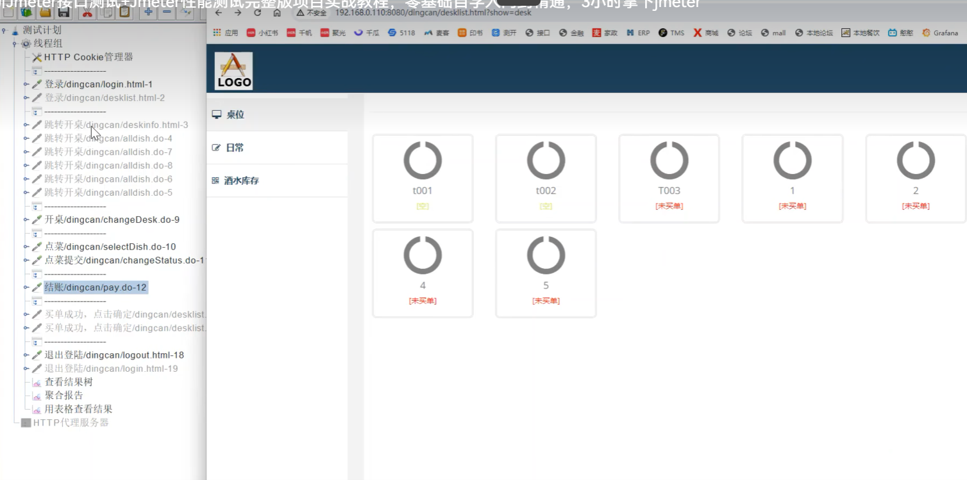
Task: Click the JMeter toggle (arrow) toolbar icon
Action: tap(186, 12)
